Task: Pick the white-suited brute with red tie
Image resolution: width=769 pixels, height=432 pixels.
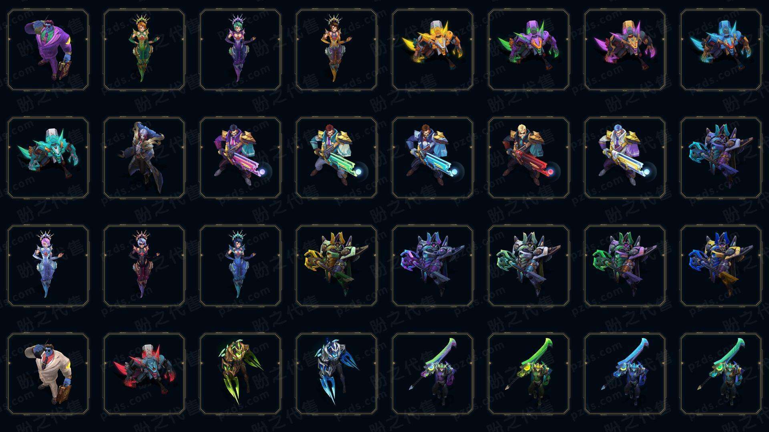Action: coord(48,374)
